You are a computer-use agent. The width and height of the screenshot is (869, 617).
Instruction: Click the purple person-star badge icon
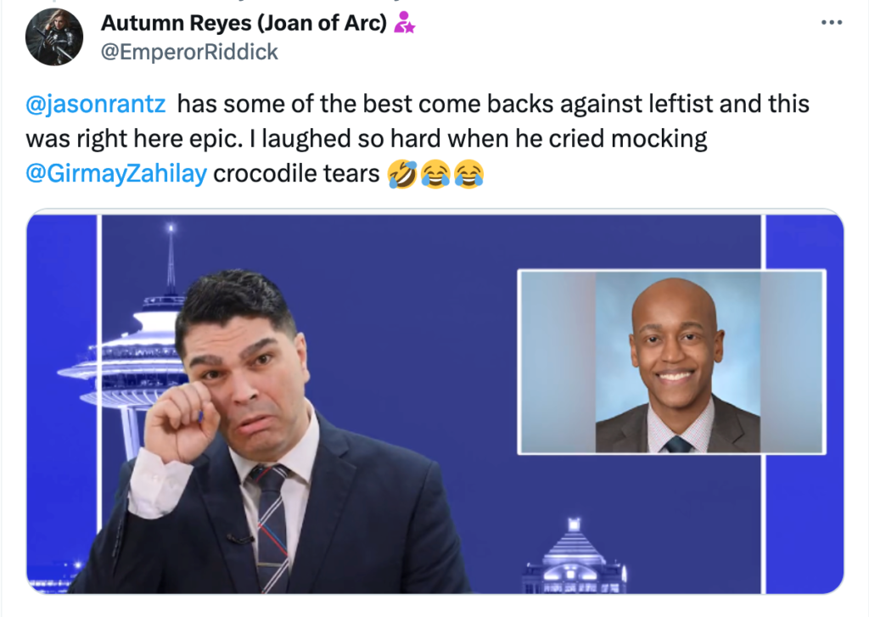click(x=404, y=23)
